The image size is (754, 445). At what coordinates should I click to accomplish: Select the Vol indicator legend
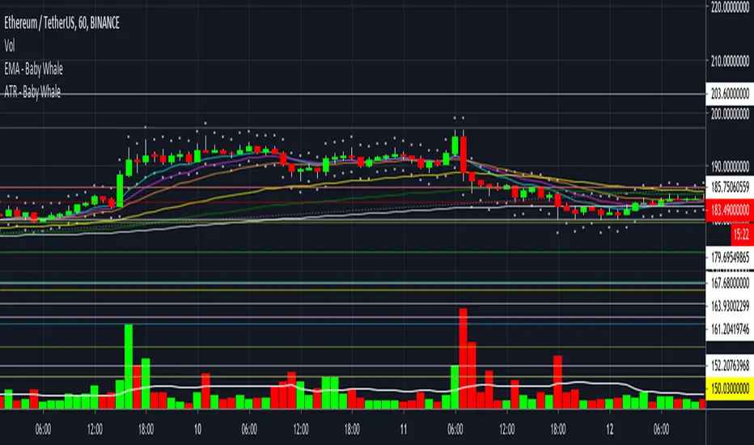pyautogui.click(x=10, y=45)
